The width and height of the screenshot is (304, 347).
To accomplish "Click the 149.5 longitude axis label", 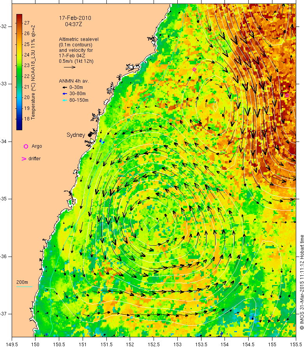I will pos(12,344).
